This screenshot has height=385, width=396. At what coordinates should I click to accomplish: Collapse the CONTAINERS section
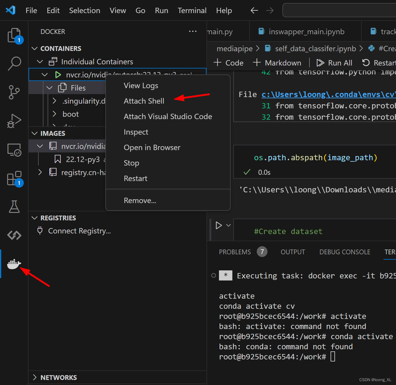35,49
